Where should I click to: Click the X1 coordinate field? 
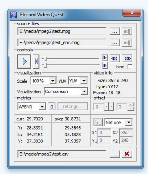104,133
